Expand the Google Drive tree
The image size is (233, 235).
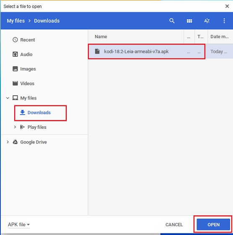coord(8,142)
